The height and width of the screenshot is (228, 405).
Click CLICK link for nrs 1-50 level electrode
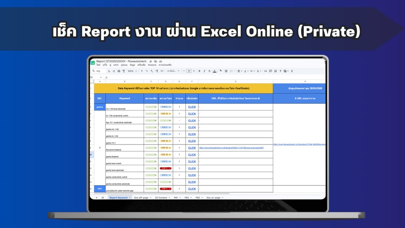coord(192,107)
